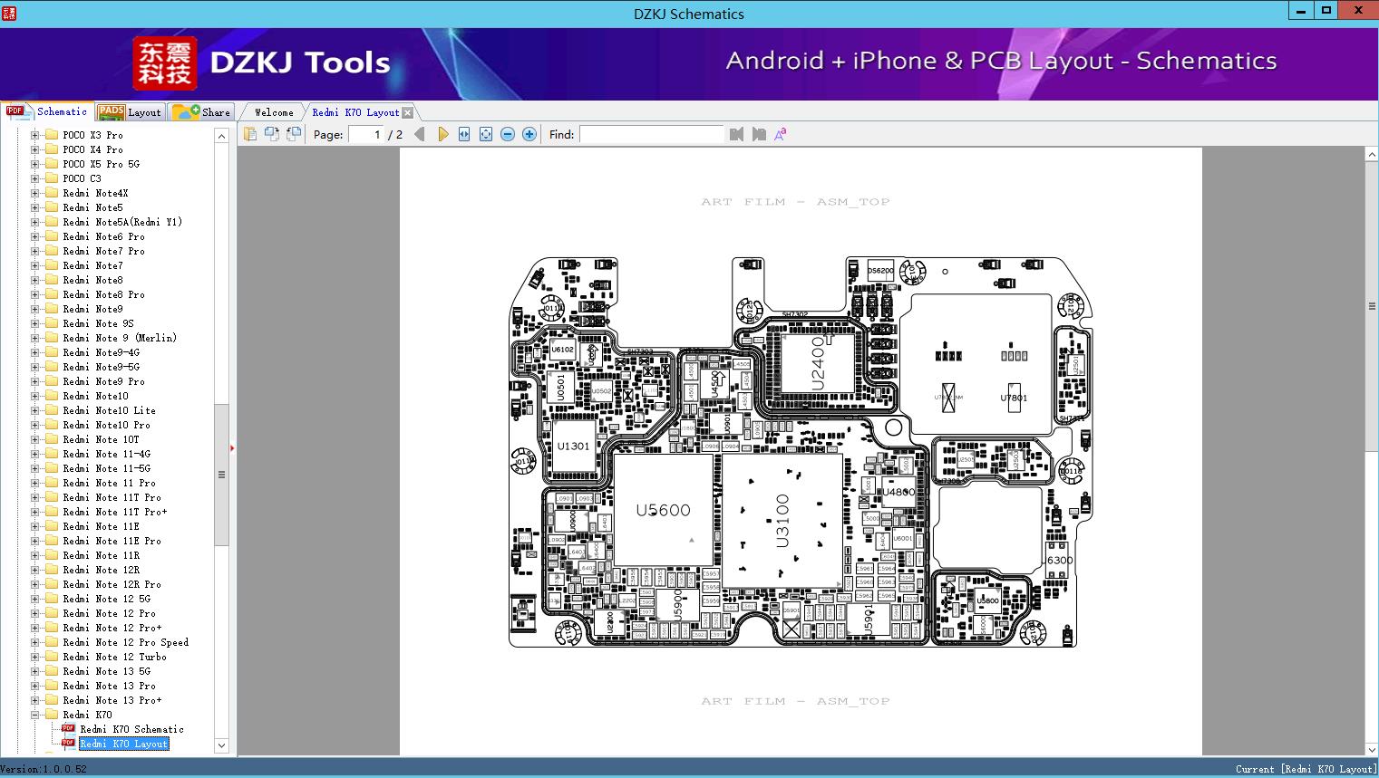Collapse the Redmi K70 folder
1379x778 pixels.
point(34,715)
